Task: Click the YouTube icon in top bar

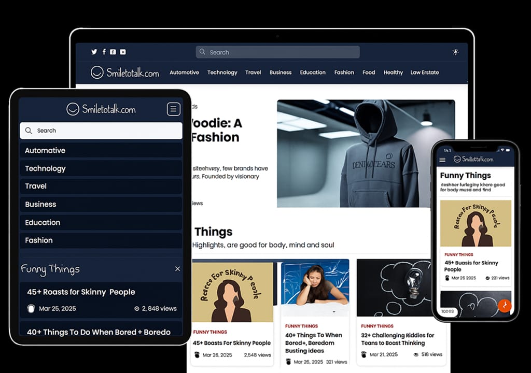Action: tap(123, 52)
